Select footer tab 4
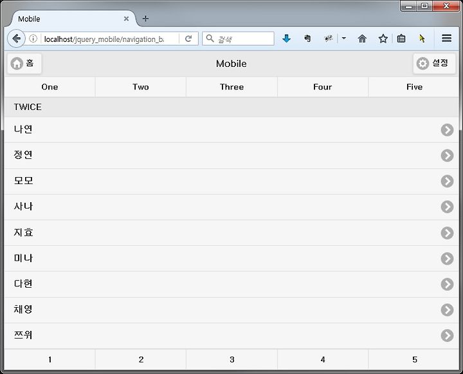 coord(323,359)
